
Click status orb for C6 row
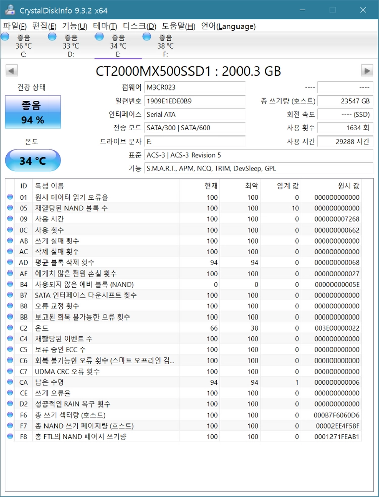(10, 360)
